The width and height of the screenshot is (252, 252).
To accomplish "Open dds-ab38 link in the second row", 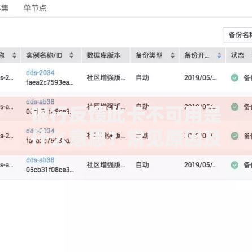I will [40, 102].
